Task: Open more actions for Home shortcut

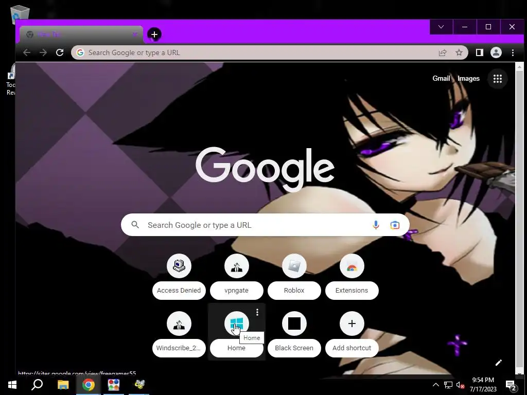Action: (x=257, y=312)
